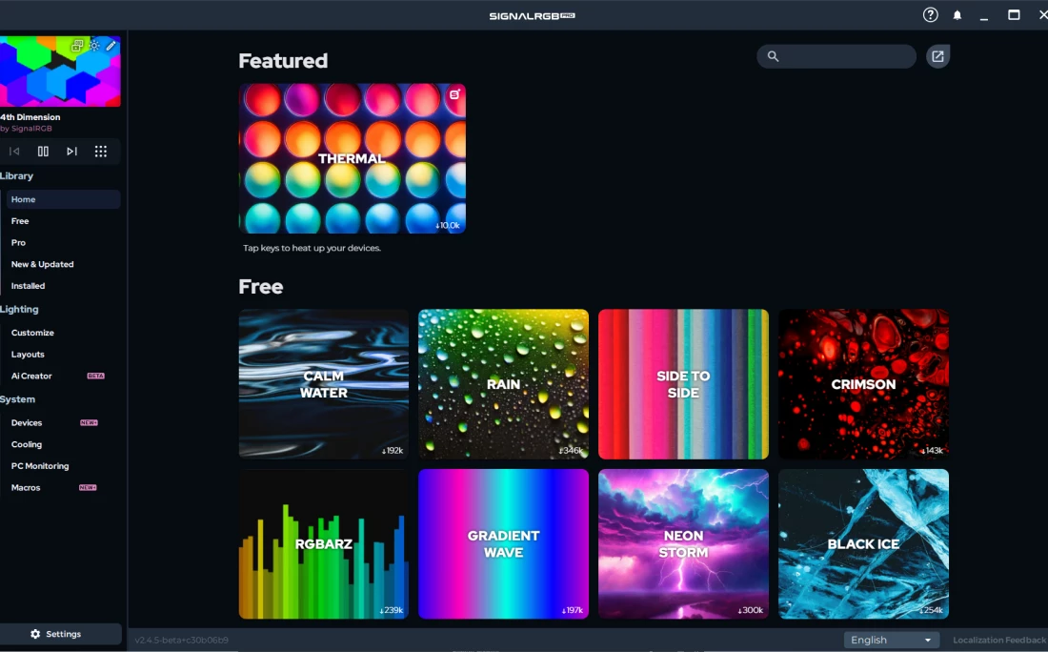Choose the Gradient Wave effect card

pos(503,543)
